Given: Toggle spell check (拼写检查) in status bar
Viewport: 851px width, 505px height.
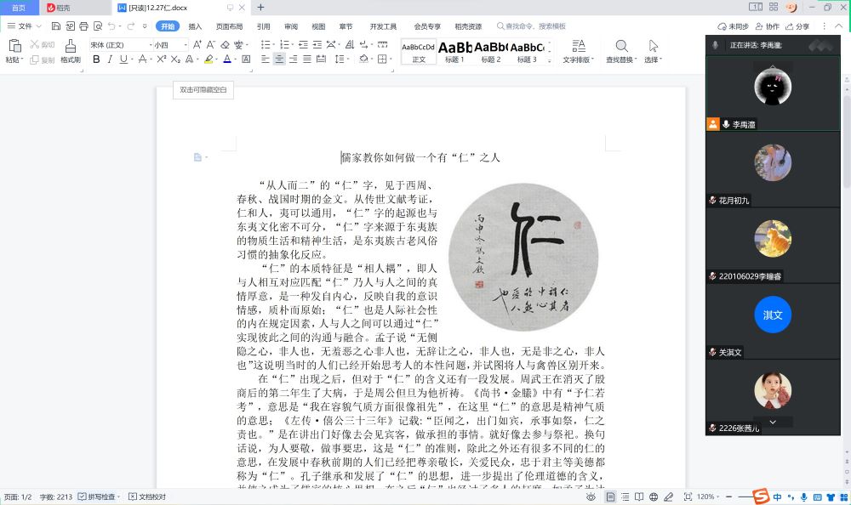Looking at the screenshot, I should tap(100, 496).
